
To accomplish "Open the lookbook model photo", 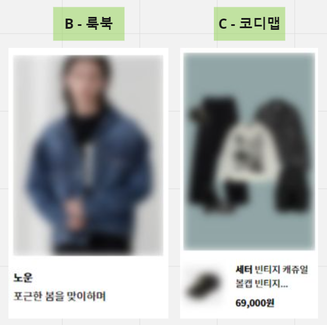I will click(x=88, y=155).
